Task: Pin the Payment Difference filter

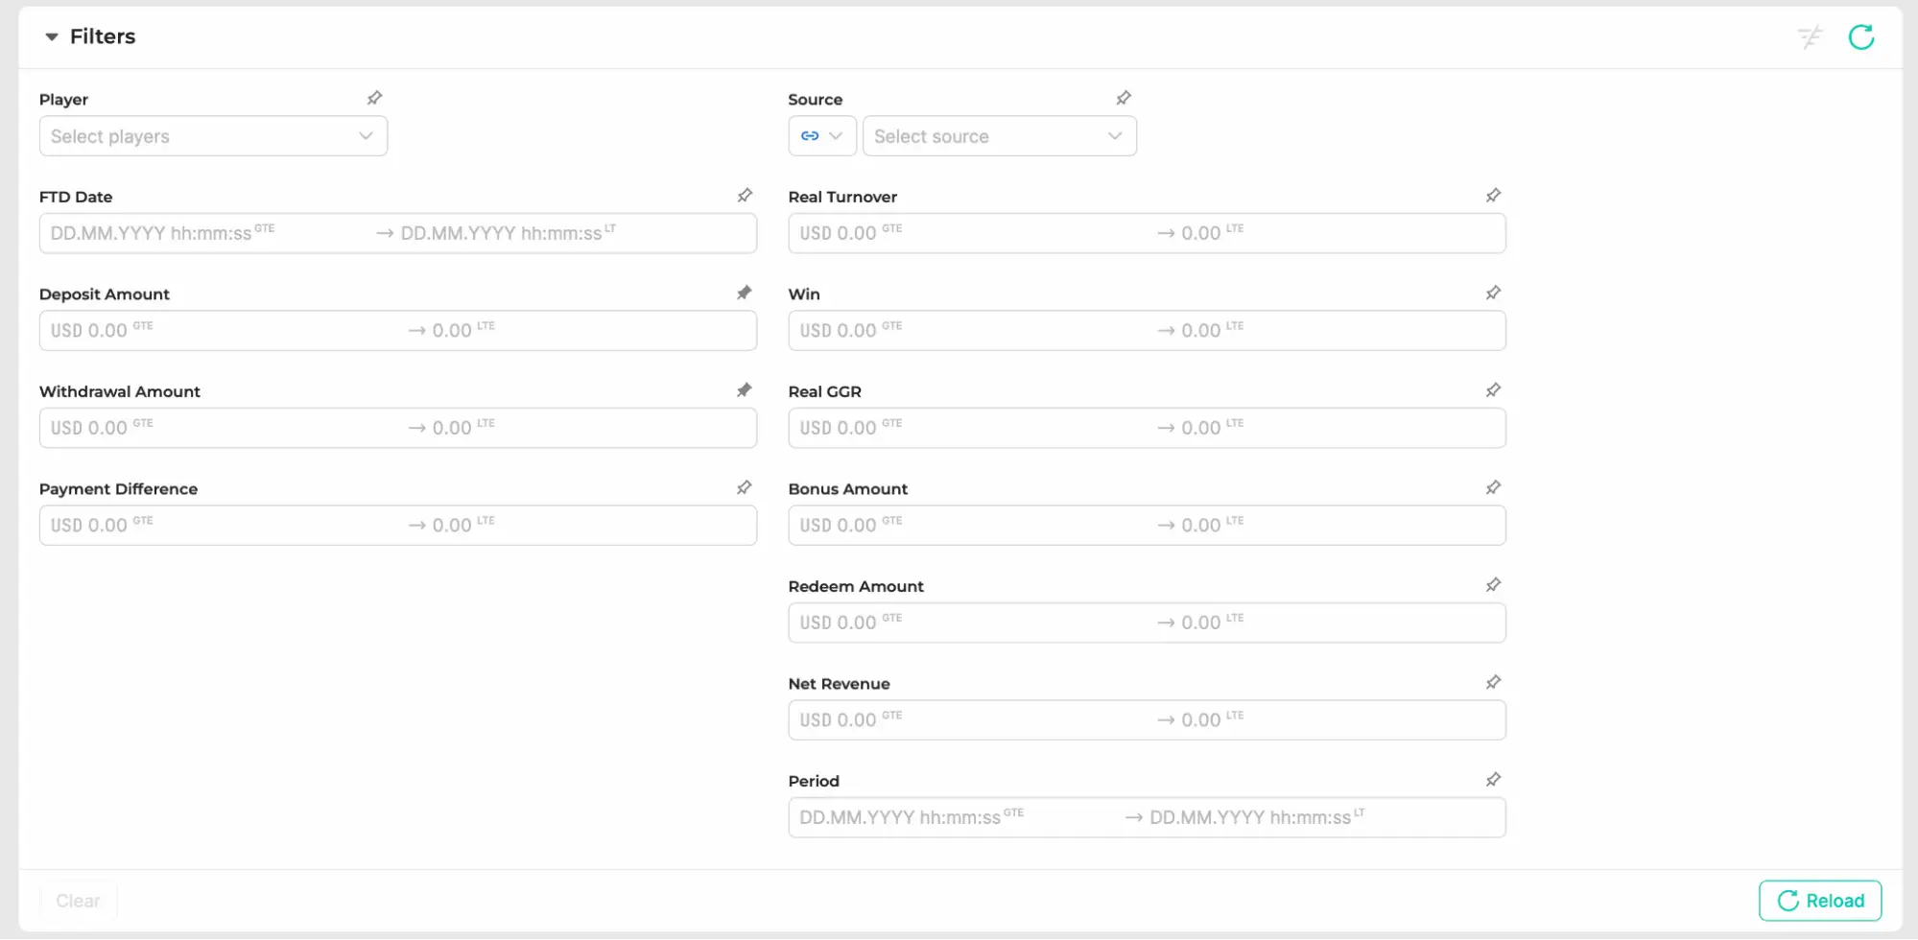Action: coord(745,488)
